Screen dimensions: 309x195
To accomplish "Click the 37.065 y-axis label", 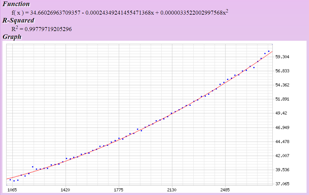I will point(282,184).
